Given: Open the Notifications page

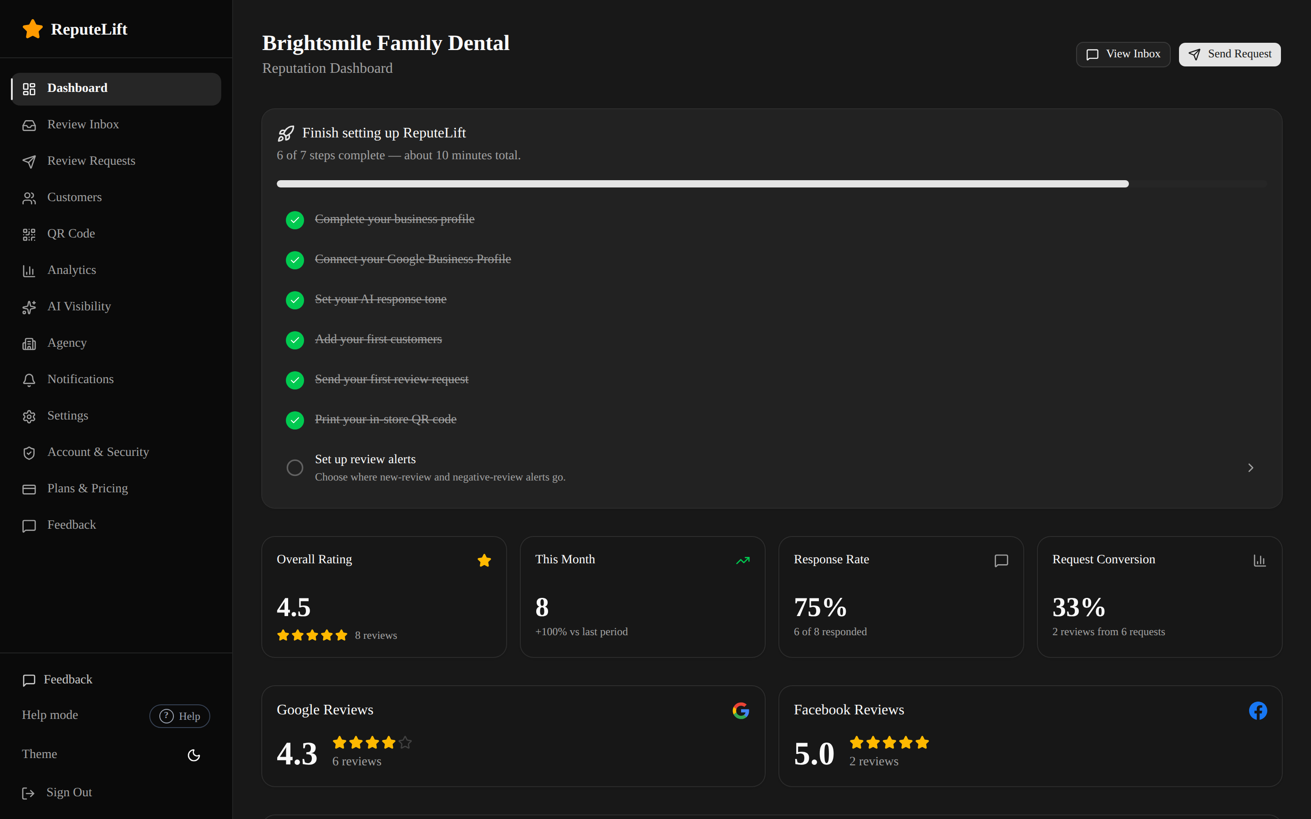Looking at the screenshot, I should [116, 380].
